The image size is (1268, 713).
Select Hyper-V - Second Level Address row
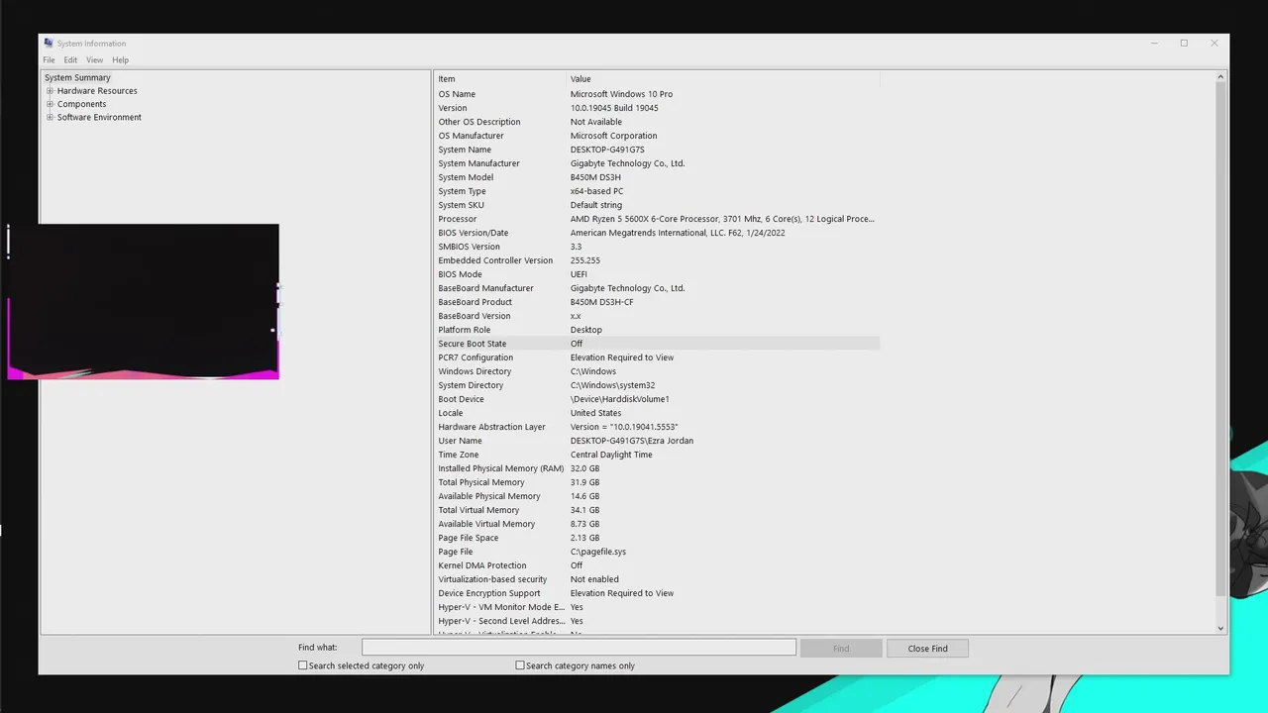click(x=657, y=621)
